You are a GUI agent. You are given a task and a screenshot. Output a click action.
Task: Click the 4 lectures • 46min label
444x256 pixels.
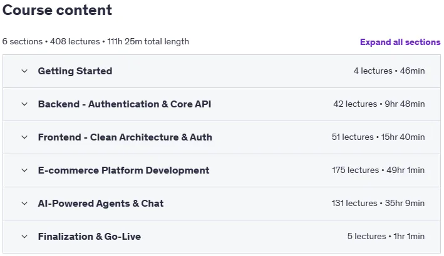(x=389, y=71)
